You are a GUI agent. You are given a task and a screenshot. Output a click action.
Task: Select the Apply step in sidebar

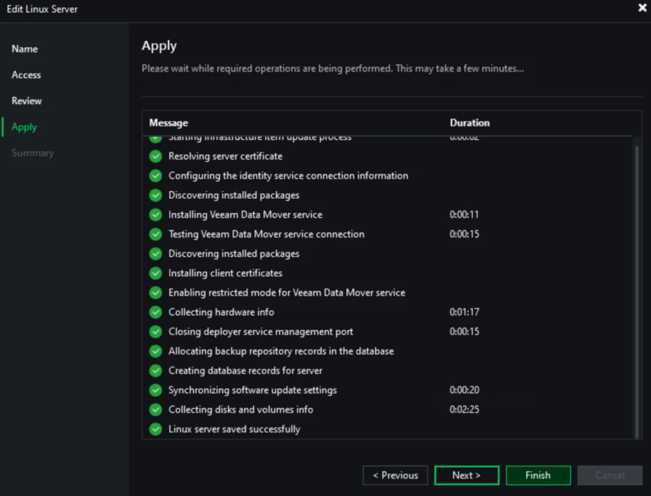pos(24,127)
